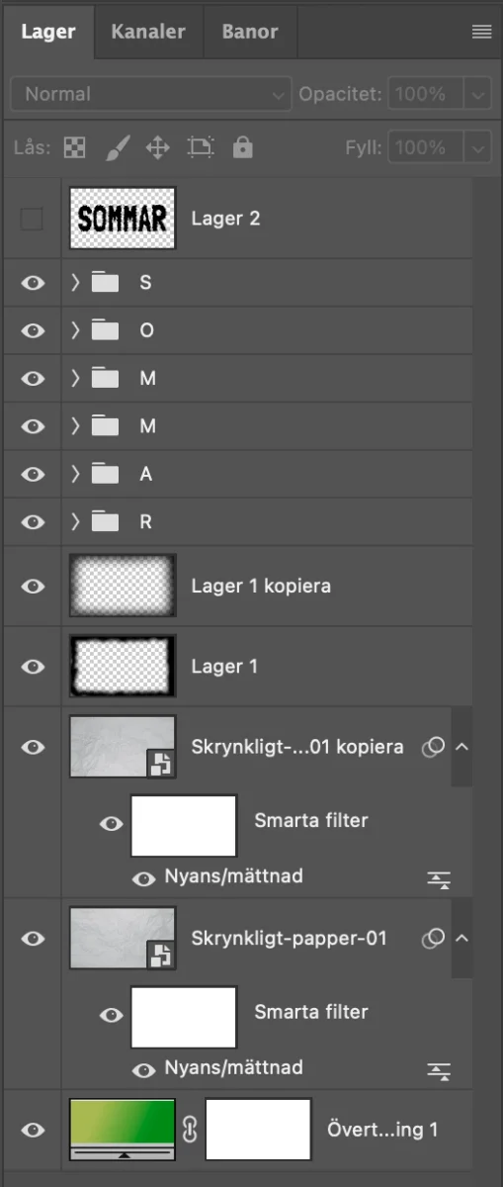
Task: Expand the group R
Action: tap(75, 521)
